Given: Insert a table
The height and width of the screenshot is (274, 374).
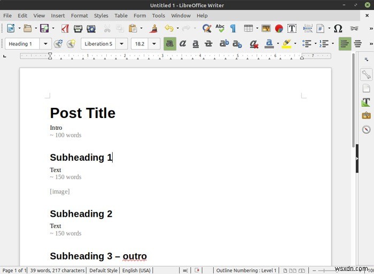Looking at the screenshot, I should click(x=248, y=28).
